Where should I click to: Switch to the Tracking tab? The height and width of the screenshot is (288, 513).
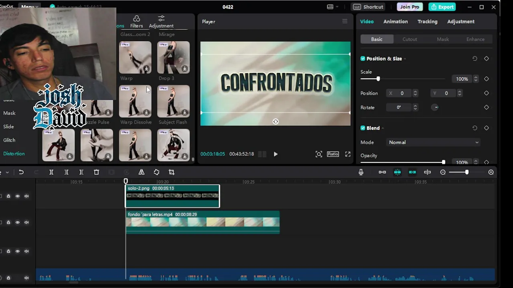pos(427,22)
